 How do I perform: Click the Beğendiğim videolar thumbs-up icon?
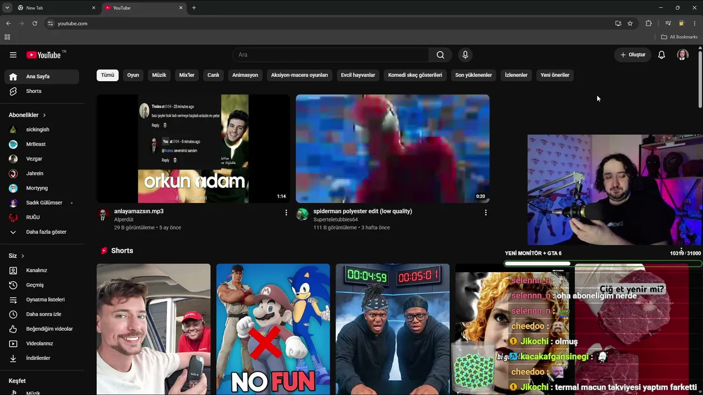coord(13,329)
